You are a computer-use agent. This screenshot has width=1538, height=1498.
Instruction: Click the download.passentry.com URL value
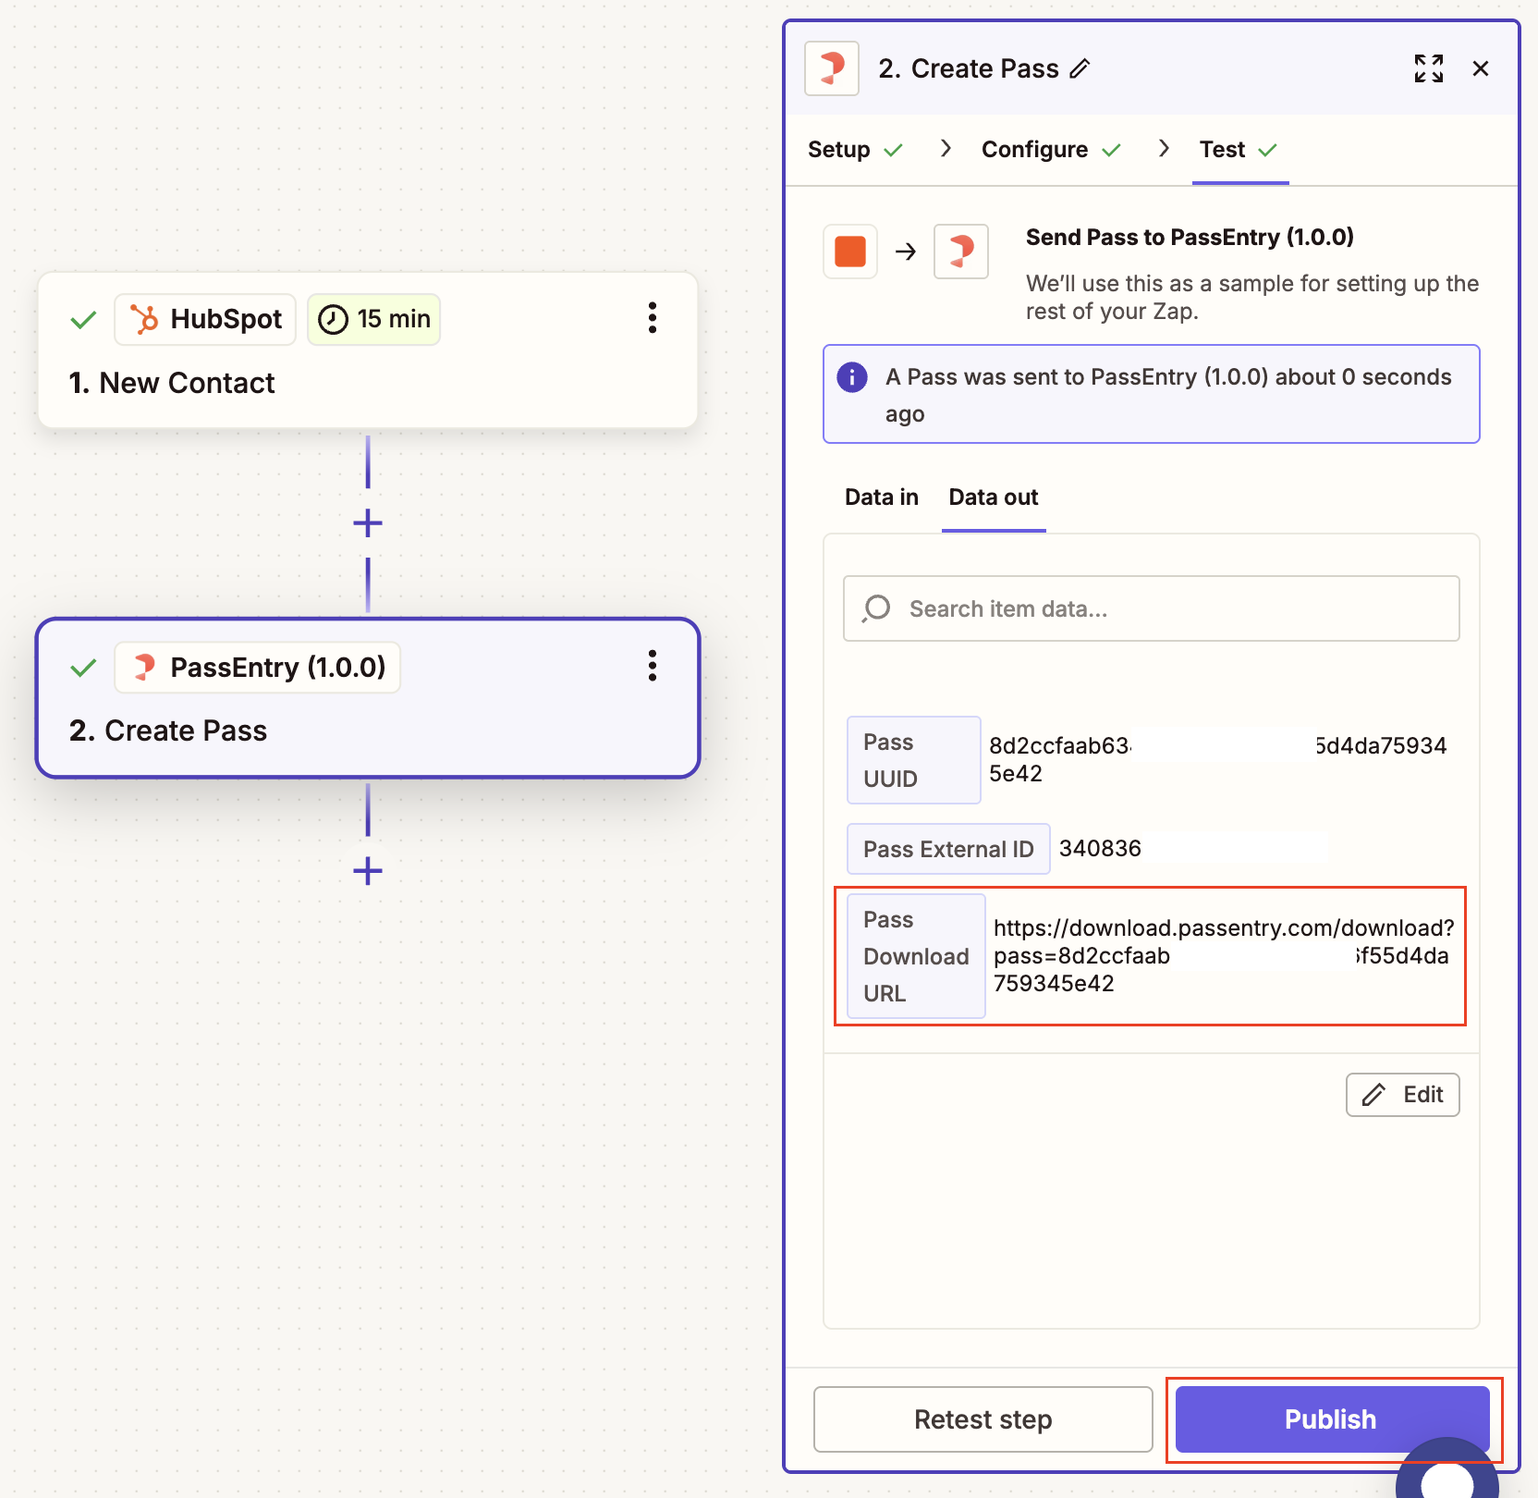(x=1224, y=955)
